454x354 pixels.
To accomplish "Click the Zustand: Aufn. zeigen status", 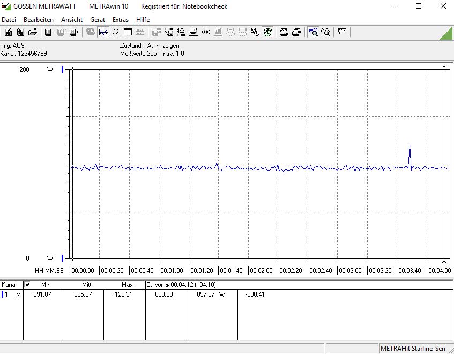I will (150, 46).
